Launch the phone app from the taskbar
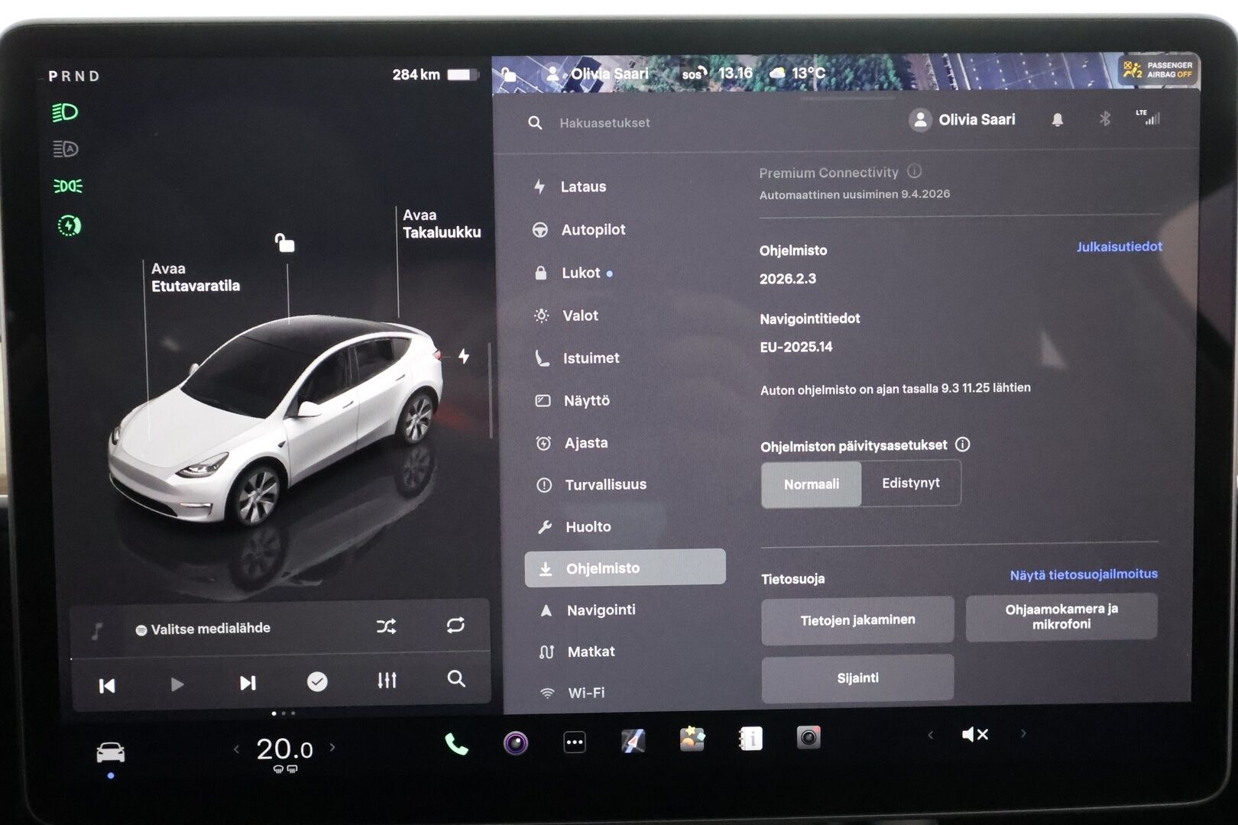Screen dimensions: 1238x825 coord(457,741)
